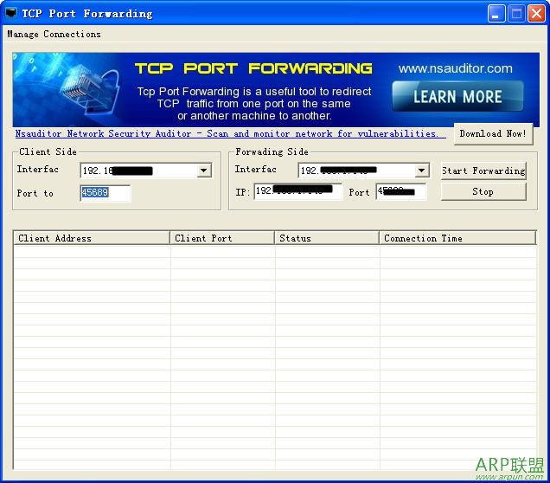Click the www.nsauditor.com banner text
Screen dimensions: 550x483
pos(455,68)
